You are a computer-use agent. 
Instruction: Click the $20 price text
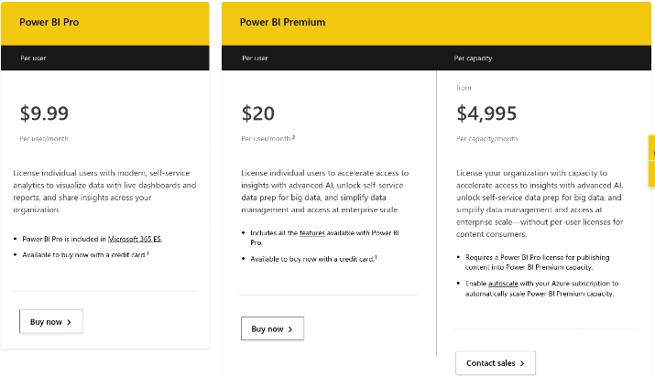257,113
